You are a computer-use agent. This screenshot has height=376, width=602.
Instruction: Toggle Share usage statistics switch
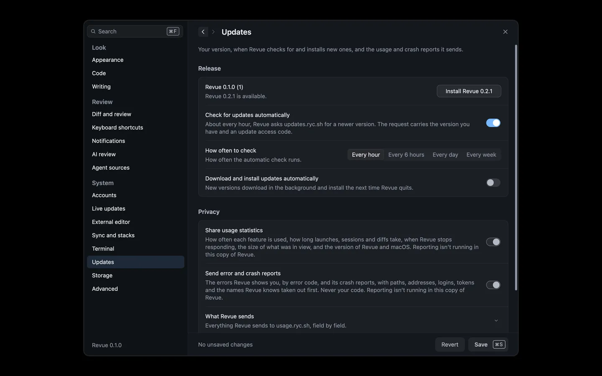[493, 242]
